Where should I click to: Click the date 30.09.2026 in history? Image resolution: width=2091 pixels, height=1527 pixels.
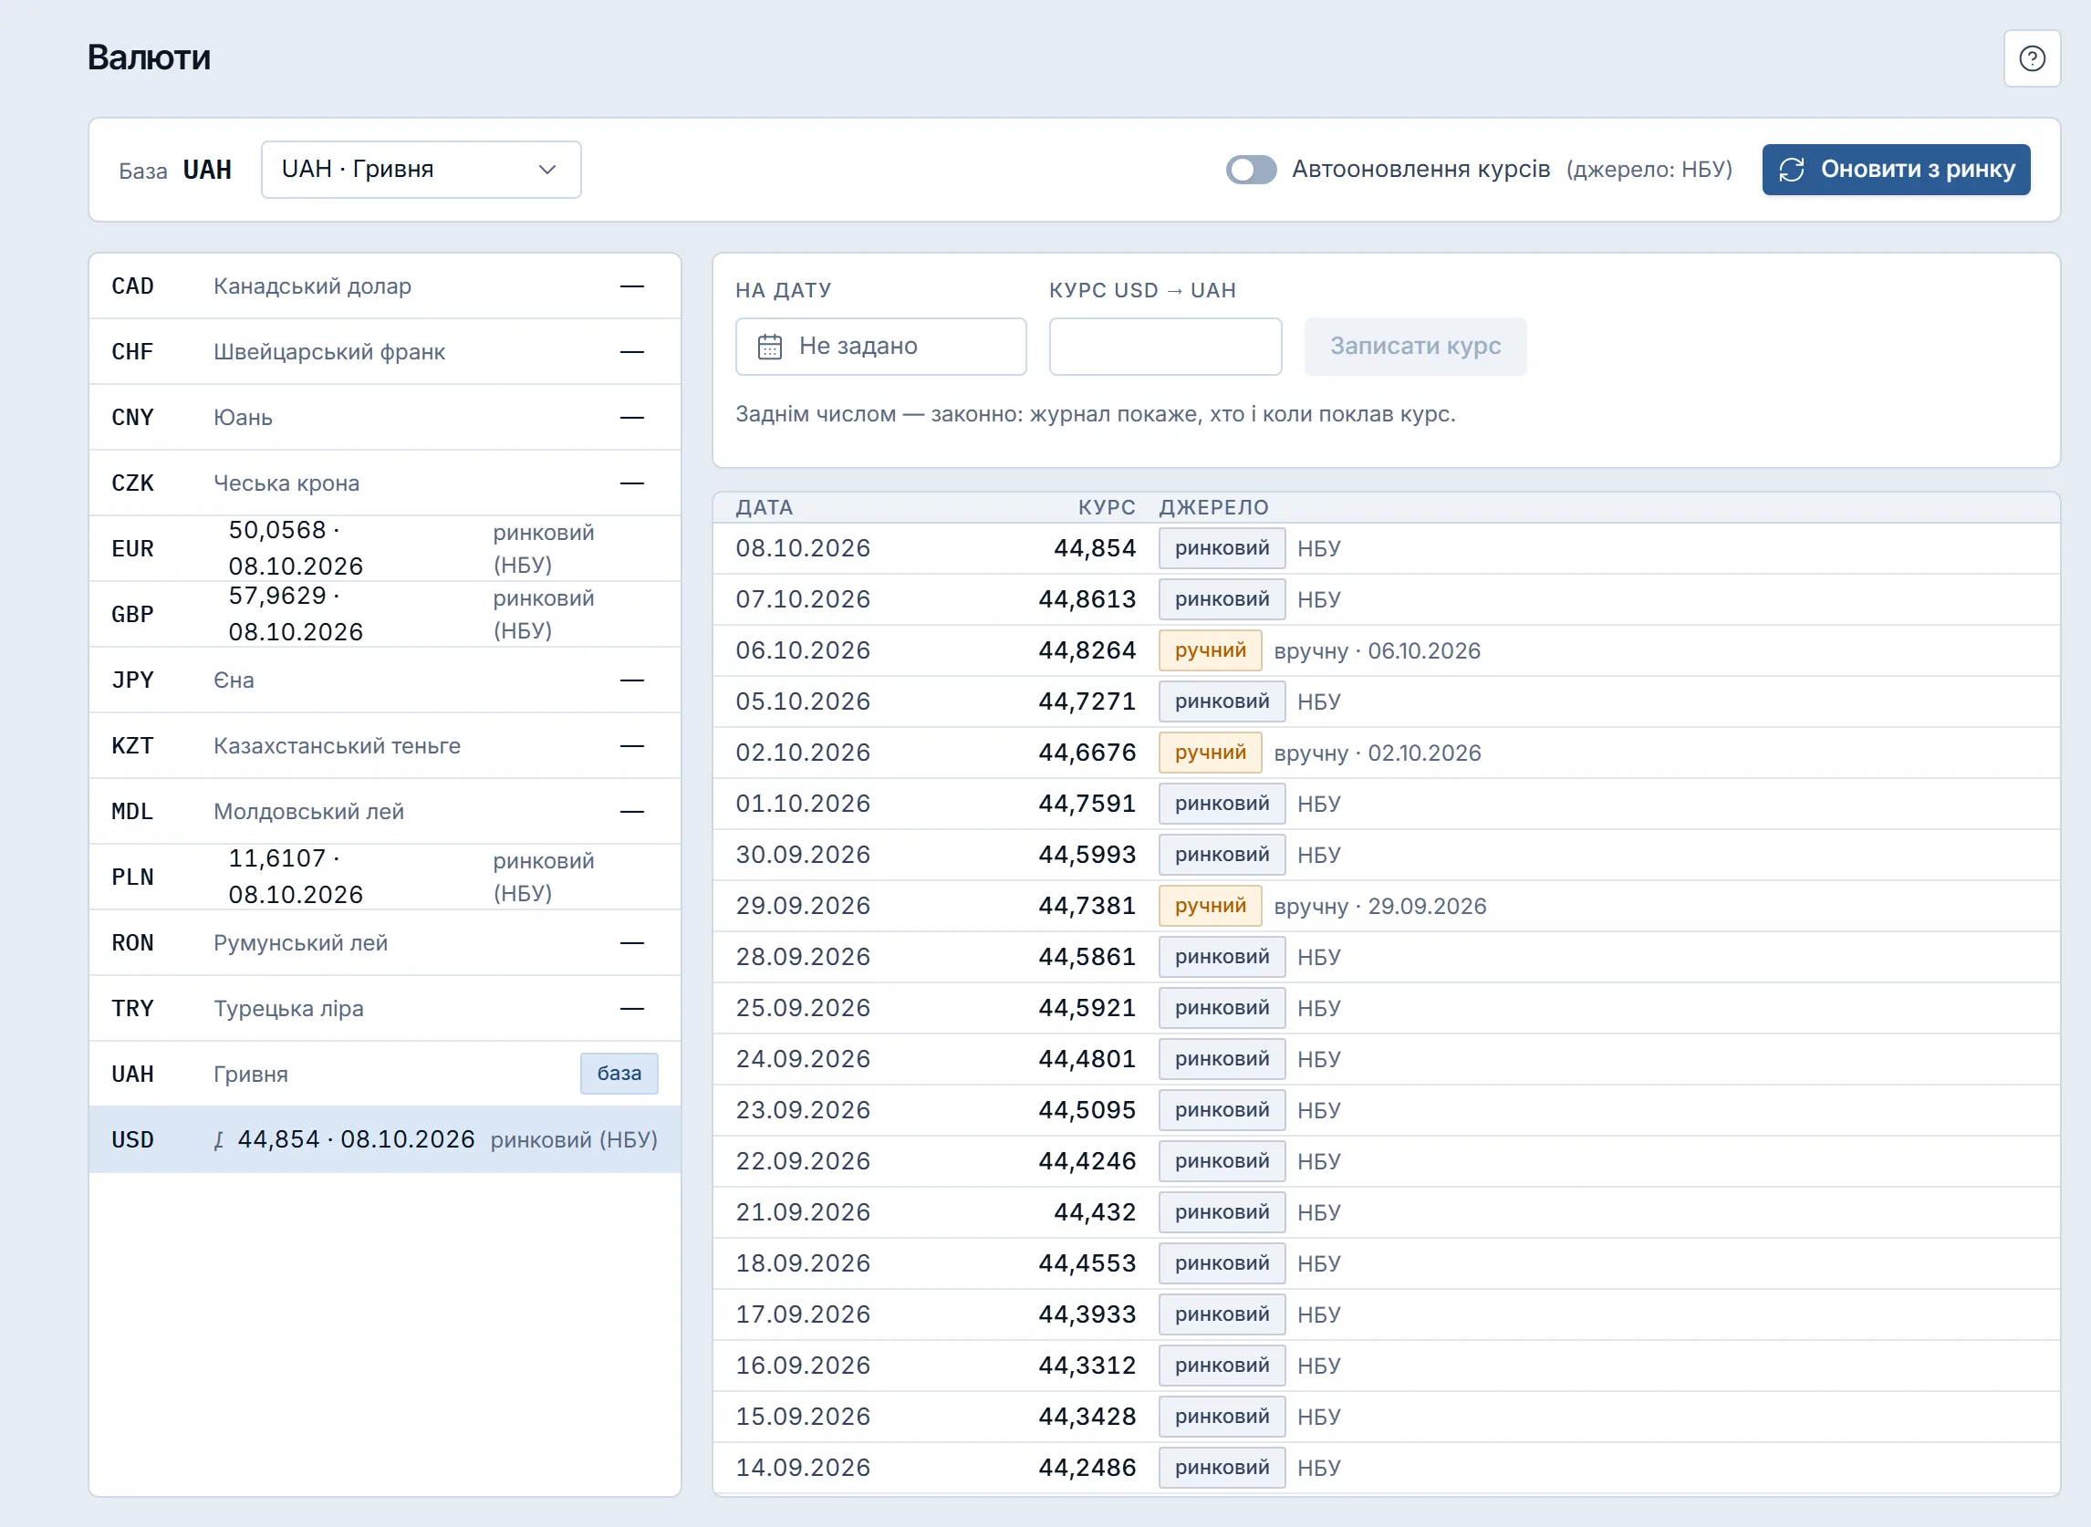coord(803,855)
